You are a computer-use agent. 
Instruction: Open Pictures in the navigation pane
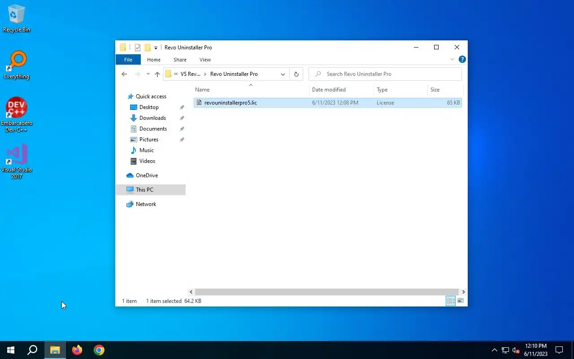[x=148, y=140]
